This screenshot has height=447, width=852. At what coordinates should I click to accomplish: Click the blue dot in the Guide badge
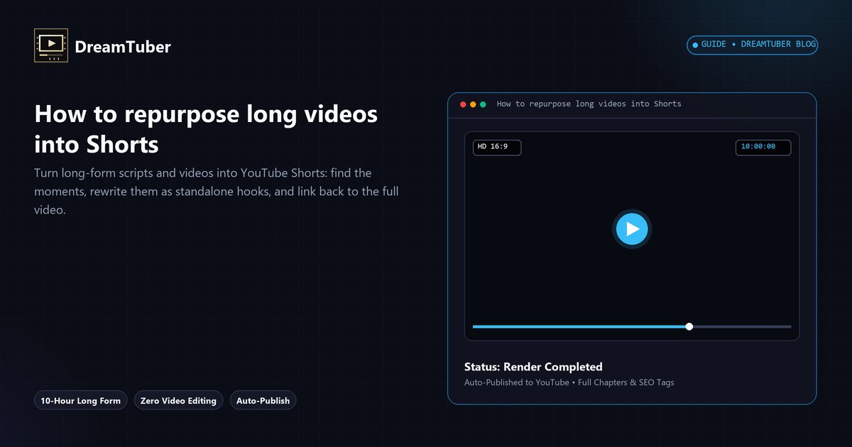coord(695,45)
